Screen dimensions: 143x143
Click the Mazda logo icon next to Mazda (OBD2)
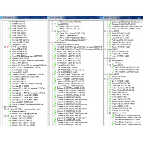[x=5, y=107]
